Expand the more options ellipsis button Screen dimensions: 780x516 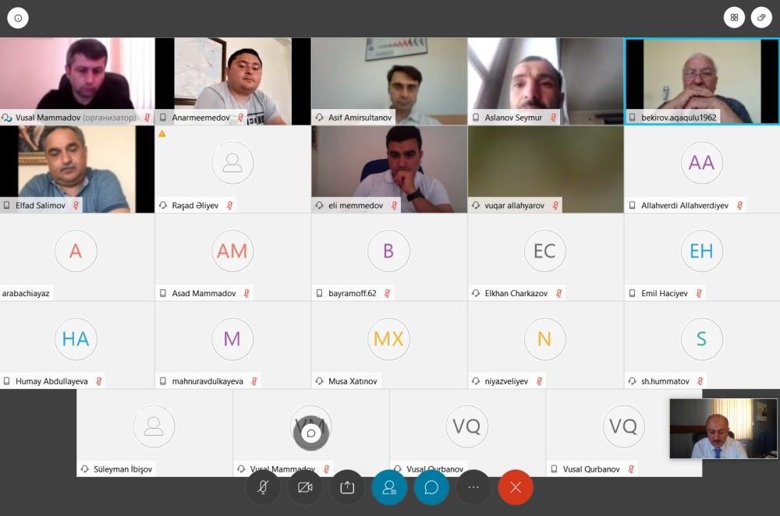point(473,488)
